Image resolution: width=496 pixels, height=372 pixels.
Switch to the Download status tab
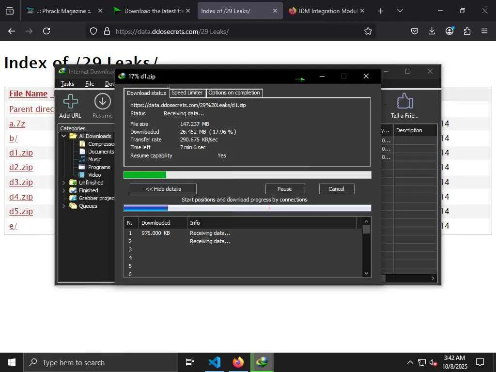(146, 93)
